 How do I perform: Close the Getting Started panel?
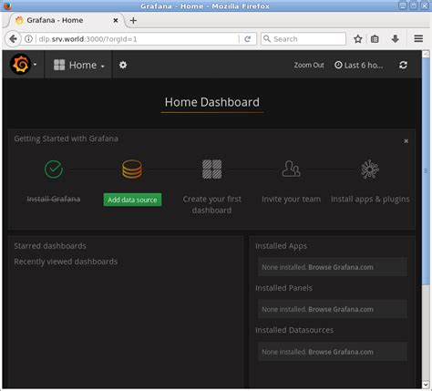point(406,141)
